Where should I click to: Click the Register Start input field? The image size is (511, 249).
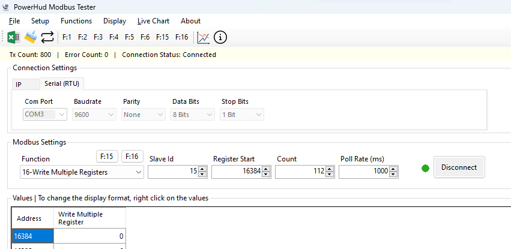coord(237,172)
